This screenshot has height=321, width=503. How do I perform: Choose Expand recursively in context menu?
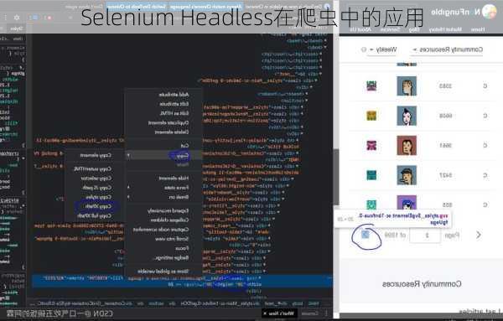(x=163, y=210)
